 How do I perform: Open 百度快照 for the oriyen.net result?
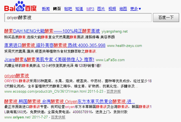click(x=58, y=117)
